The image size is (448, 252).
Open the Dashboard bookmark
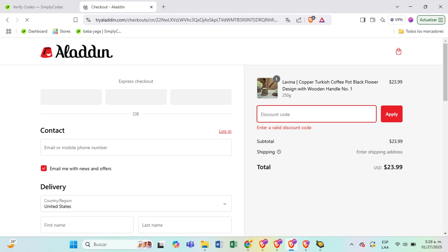tap(34, 31)
